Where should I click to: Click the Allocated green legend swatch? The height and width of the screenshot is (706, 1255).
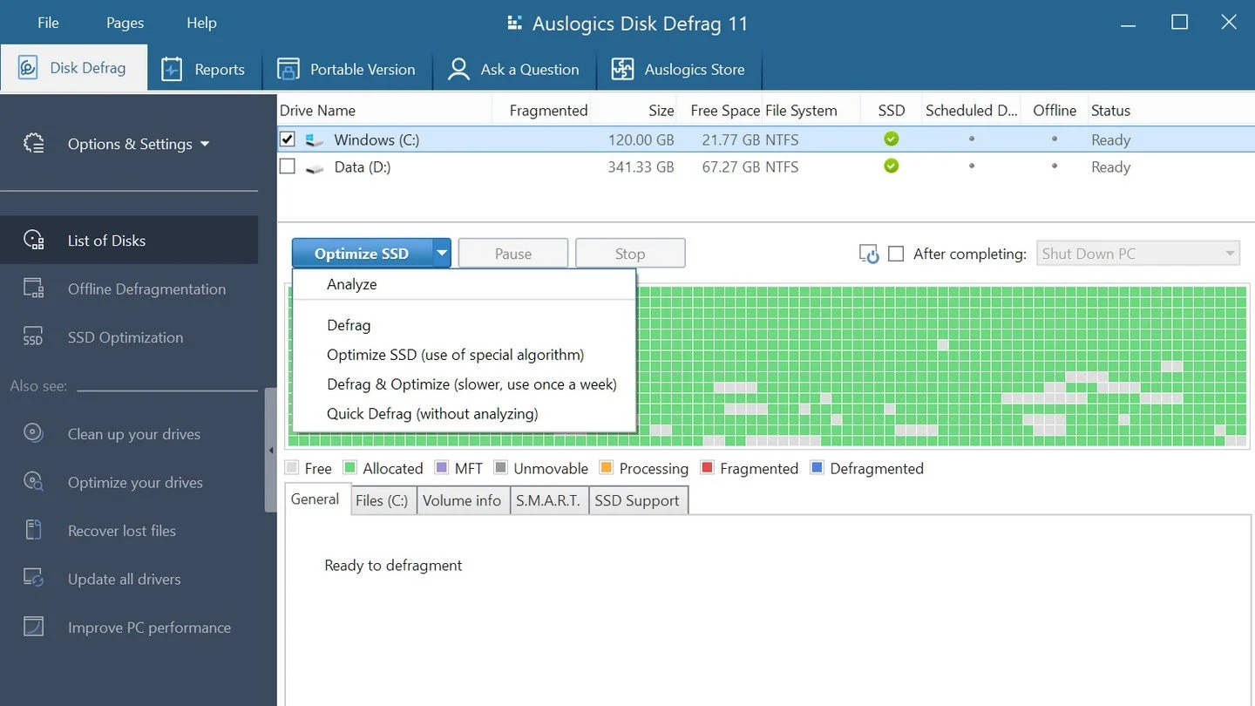point(350,468)
